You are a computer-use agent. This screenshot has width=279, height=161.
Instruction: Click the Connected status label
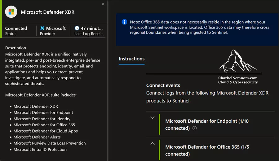(x=16, y=28)
